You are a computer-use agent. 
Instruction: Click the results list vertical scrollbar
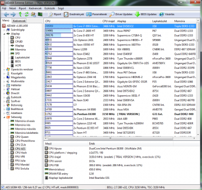coord(198,41)
